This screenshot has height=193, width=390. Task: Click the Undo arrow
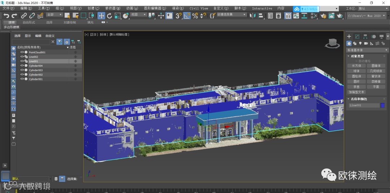point(6,15)
